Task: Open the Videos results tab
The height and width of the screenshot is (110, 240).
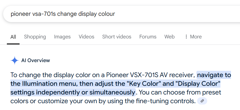Action: pyautogui.click(x=86, y=37)
